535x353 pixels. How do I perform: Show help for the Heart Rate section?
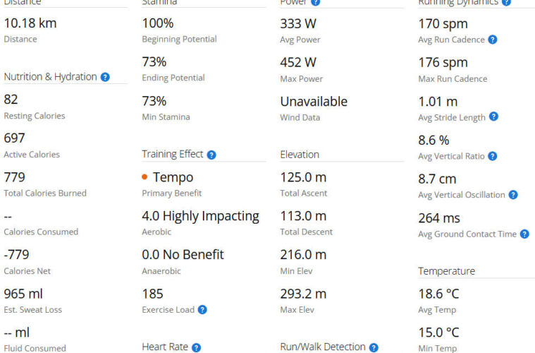(197, 347)
